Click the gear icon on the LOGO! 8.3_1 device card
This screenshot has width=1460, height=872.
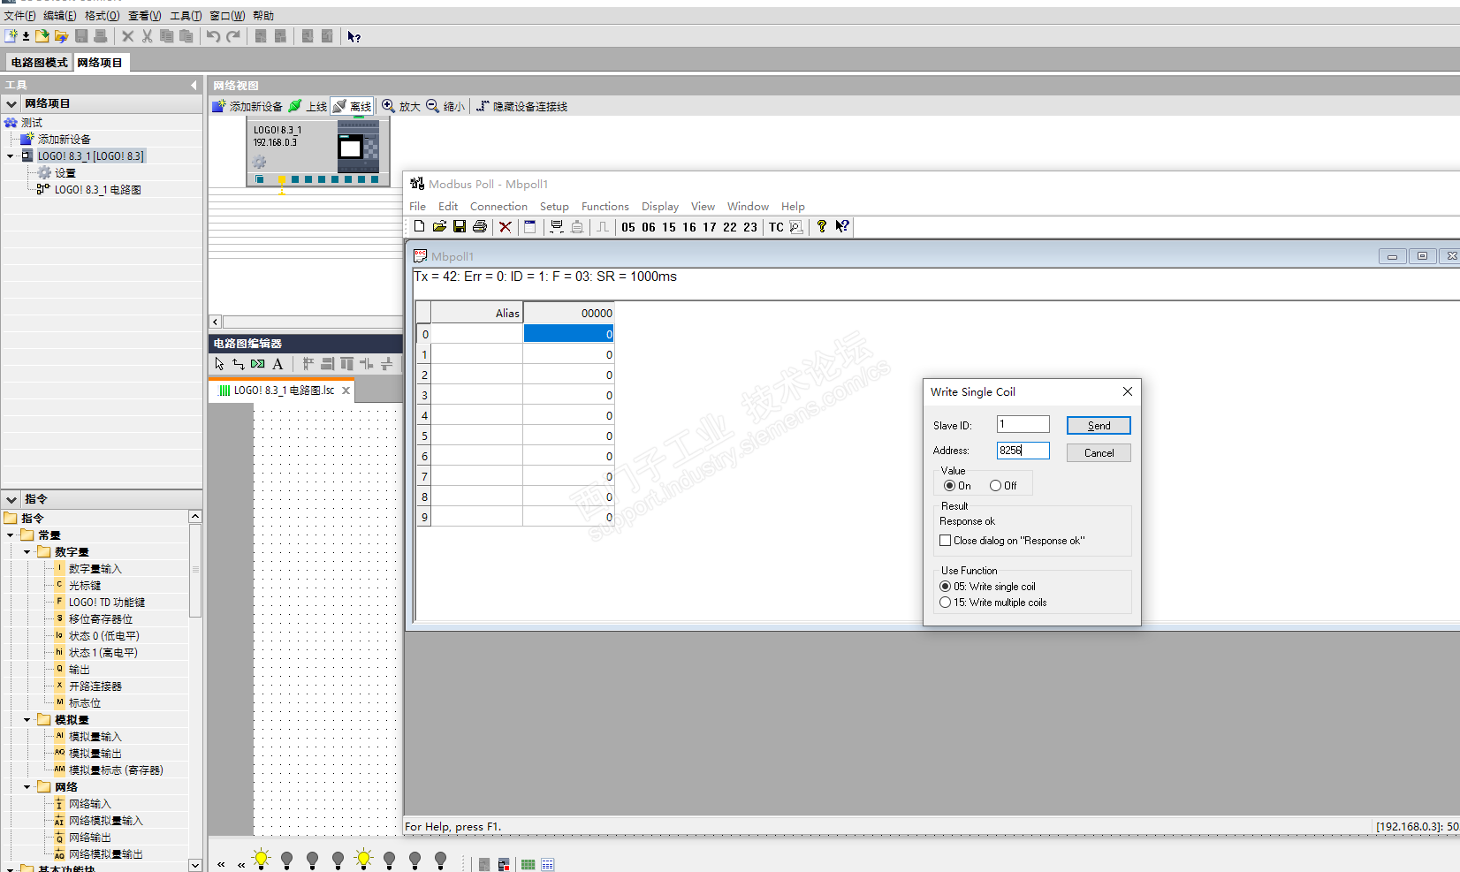click(259, 162)
